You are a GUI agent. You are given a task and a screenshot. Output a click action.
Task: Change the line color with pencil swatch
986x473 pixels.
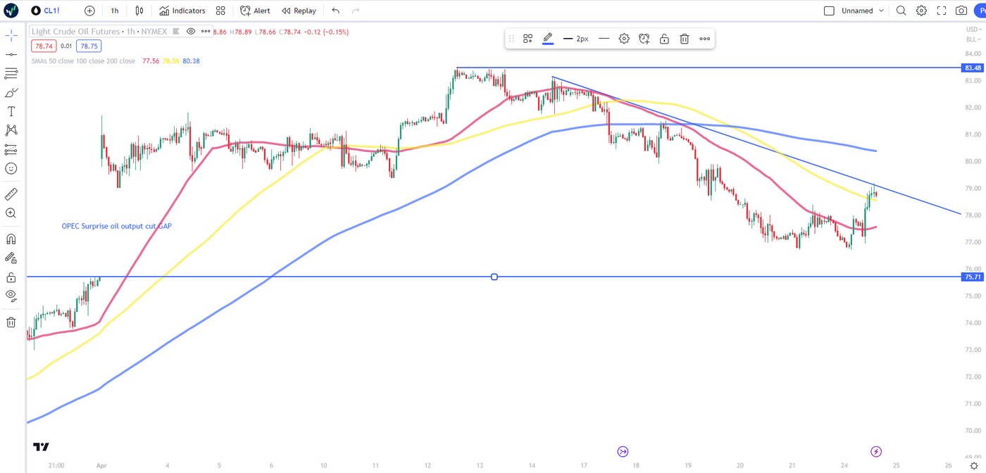[x=547, y=39]
